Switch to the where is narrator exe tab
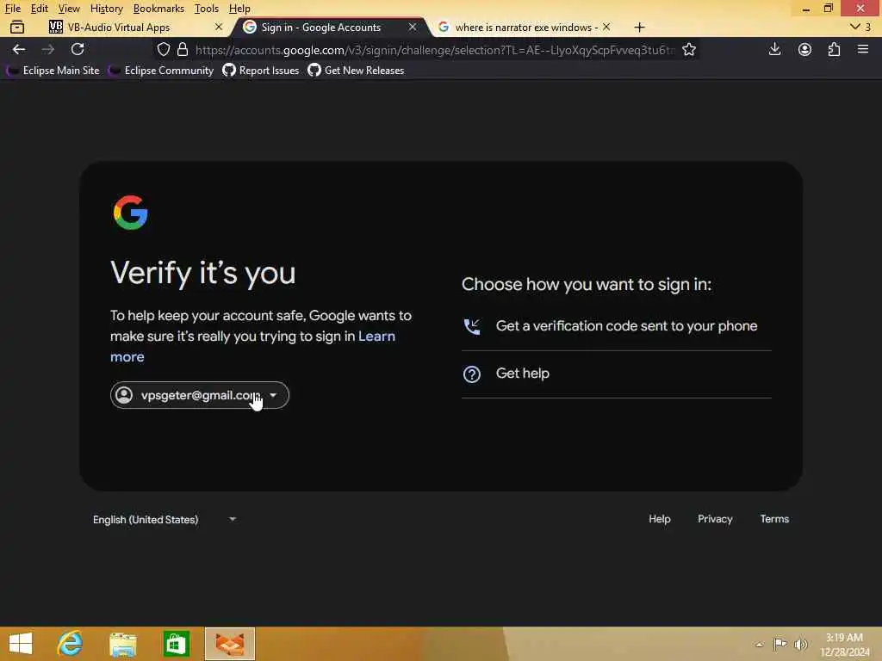The image size is (882, 661). click(x=525, y=27)
